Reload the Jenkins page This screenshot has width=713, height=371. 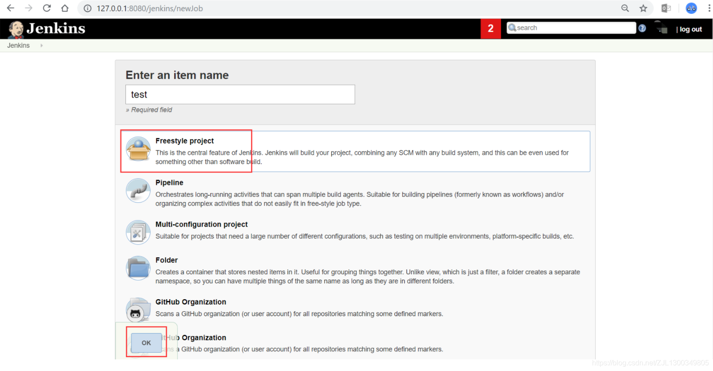[x=47, y=8]
